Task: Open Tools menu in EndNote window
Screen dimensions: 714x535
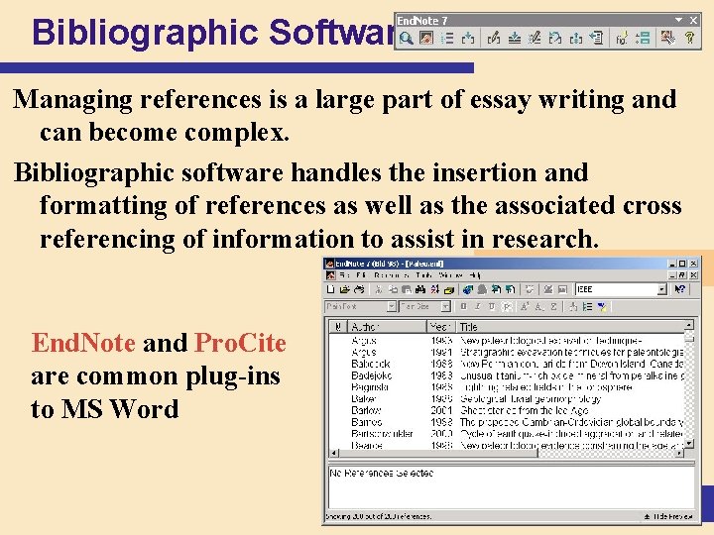Action: (x=423, y=275)
